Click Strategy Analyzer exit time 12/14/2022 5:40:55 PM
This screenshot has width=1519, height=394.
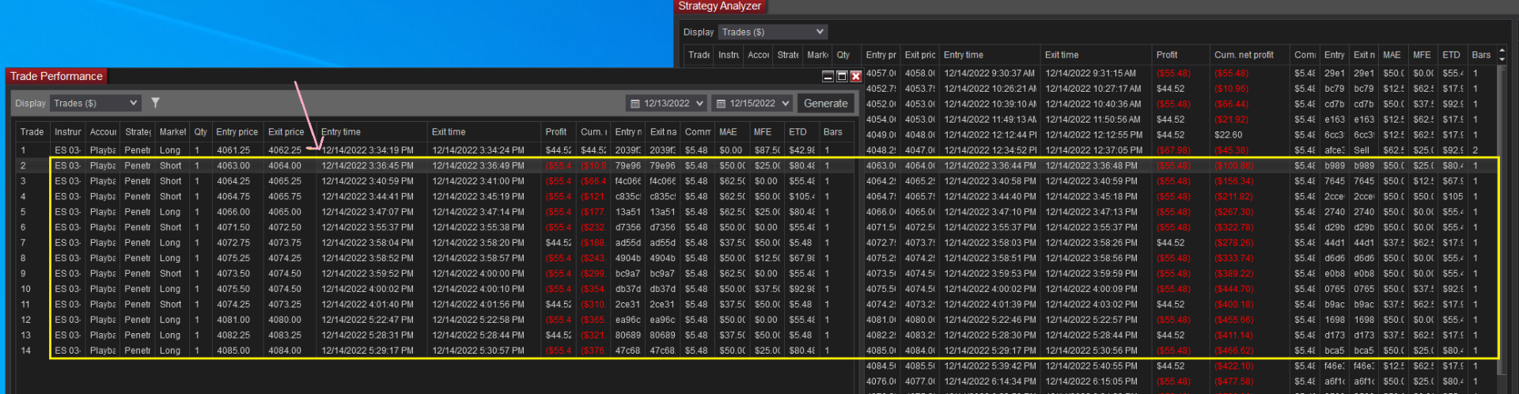click(1091, 366)
